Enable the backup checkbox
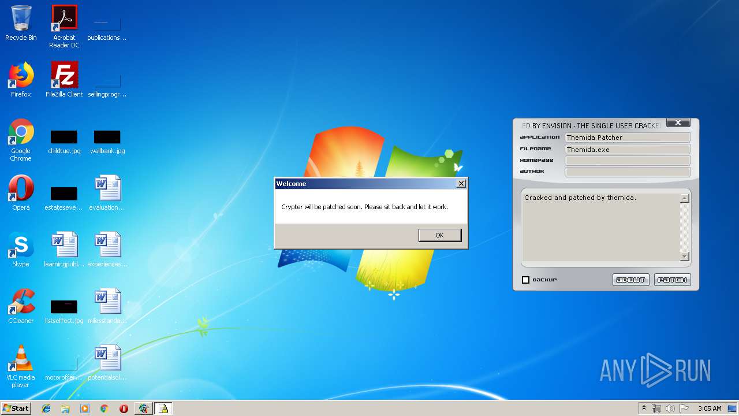Image resolution: width=739 pixels, height=416 pixels. coord(525,280)
